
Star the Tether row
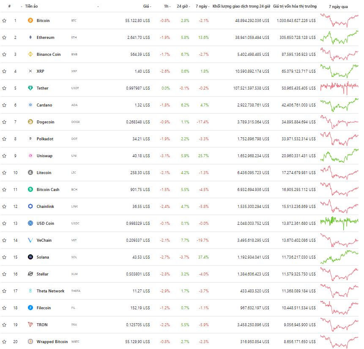tap(4, 88)
